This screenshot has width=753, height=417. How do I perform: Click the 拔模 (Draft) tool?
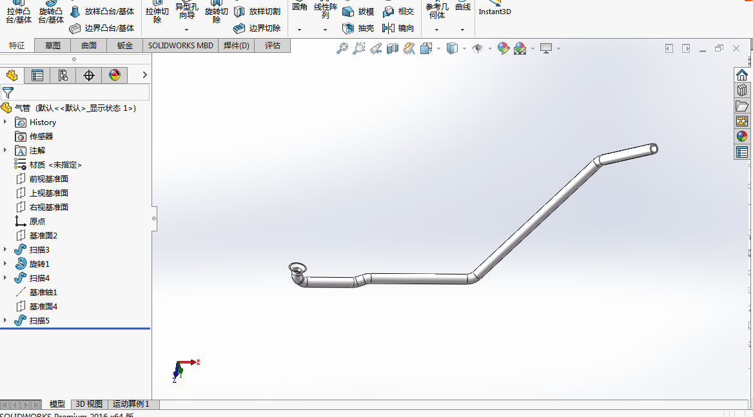[358, 12]
